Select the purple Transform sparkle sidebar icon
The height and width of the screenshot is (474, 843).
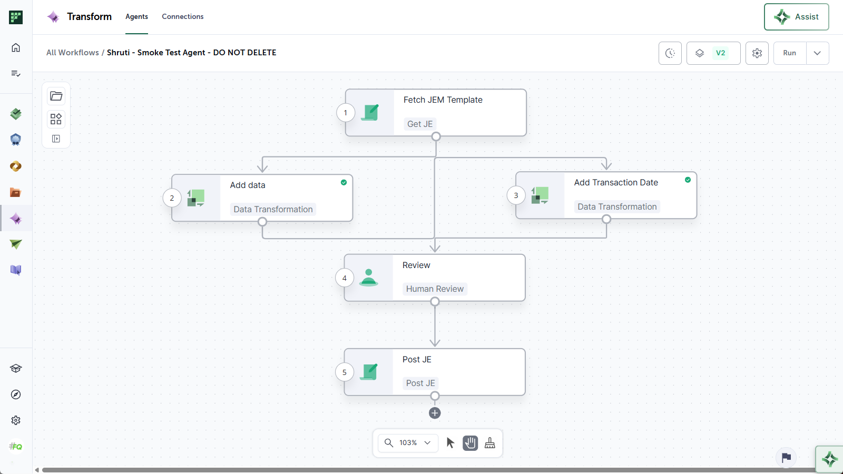coord(16,219)
